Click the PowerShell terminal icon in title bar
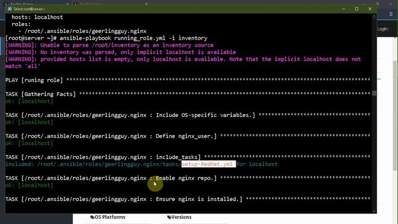This screenshot has height=224, width=398. pos(10,9)
